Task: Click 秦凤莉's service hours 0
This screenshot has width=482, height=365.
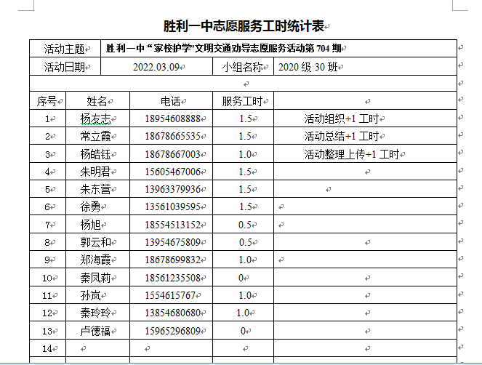Action: click(241, 278)
